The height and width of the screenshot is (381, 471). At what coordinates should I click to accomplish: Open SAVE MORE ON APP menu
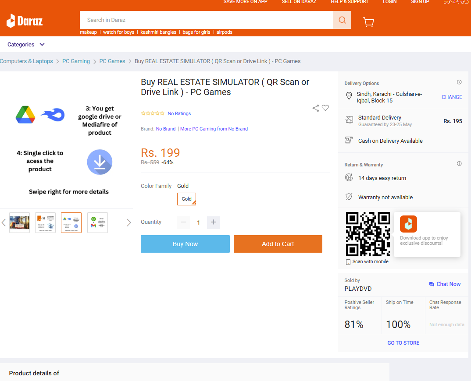pos(245,2)
